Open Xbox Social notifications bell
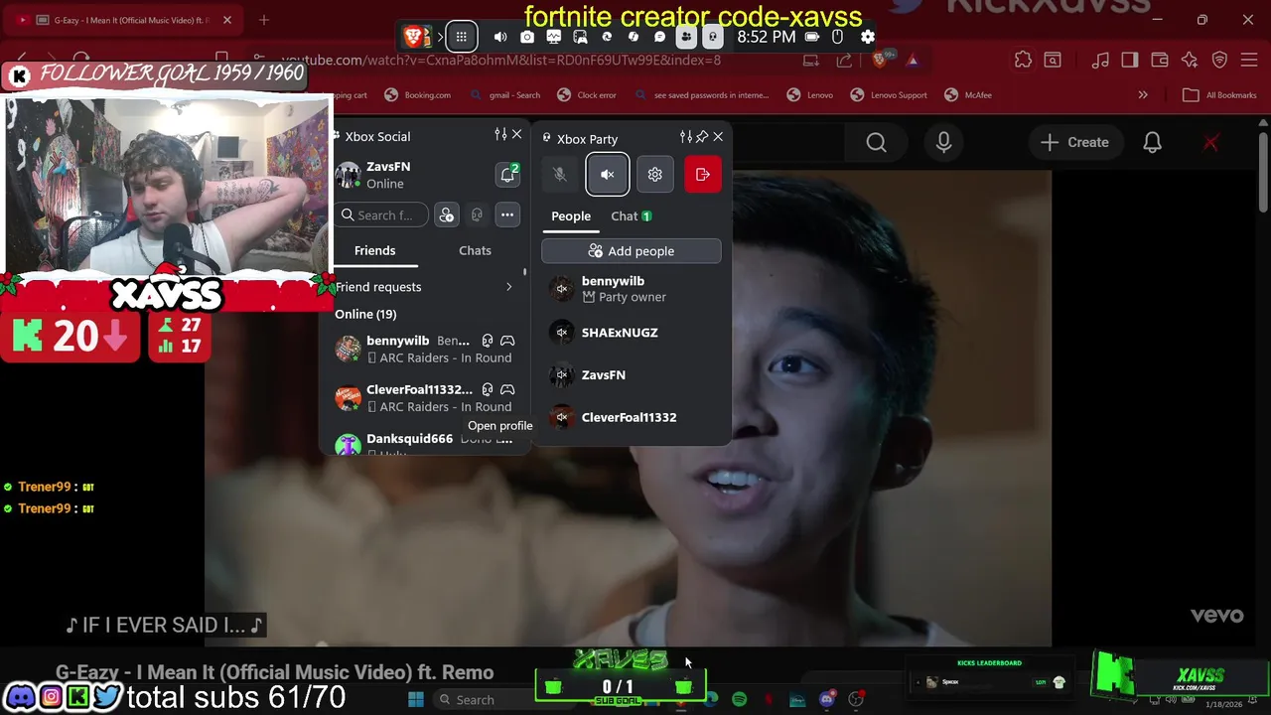This screenshot has width=1271, height=715. 507,175
